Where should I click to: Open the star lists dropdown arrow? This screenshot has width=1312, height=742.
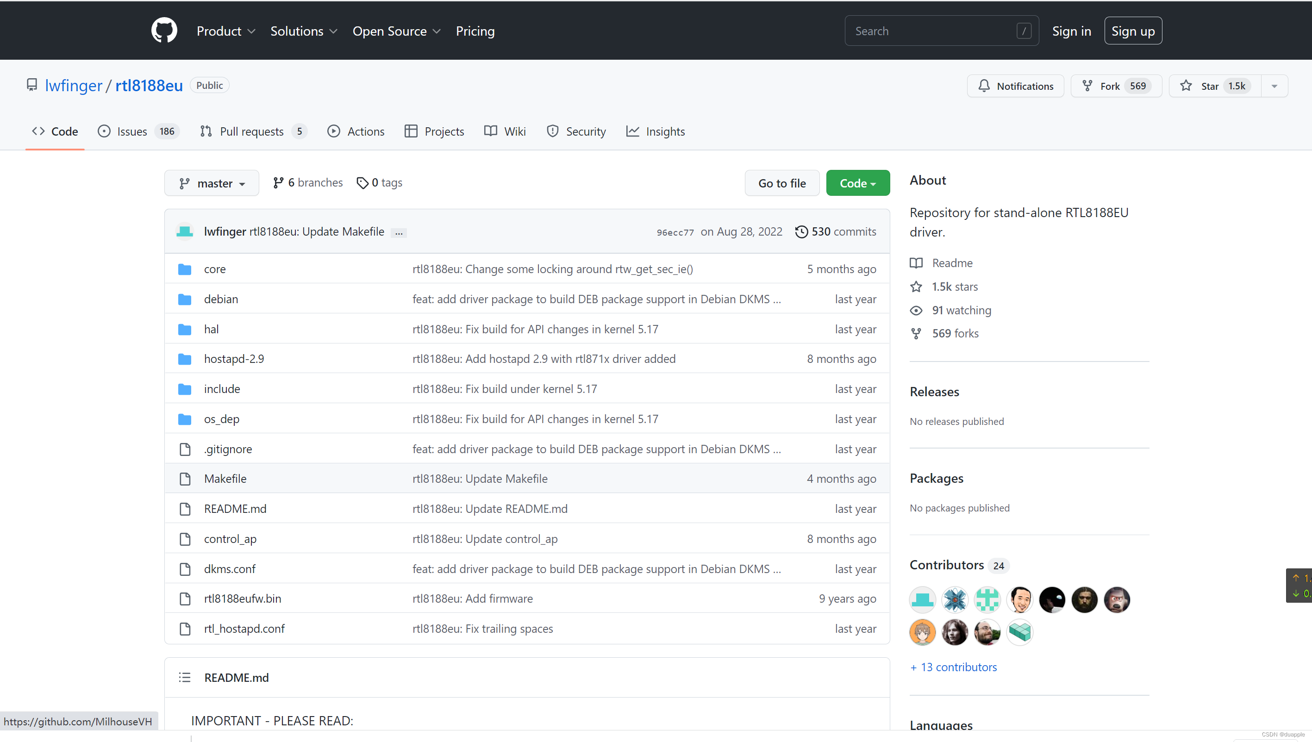pos(1274,86)
